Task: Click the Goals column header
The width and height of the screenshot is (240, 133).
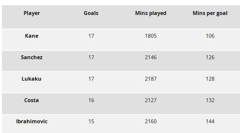Action: tap(91, 13)
